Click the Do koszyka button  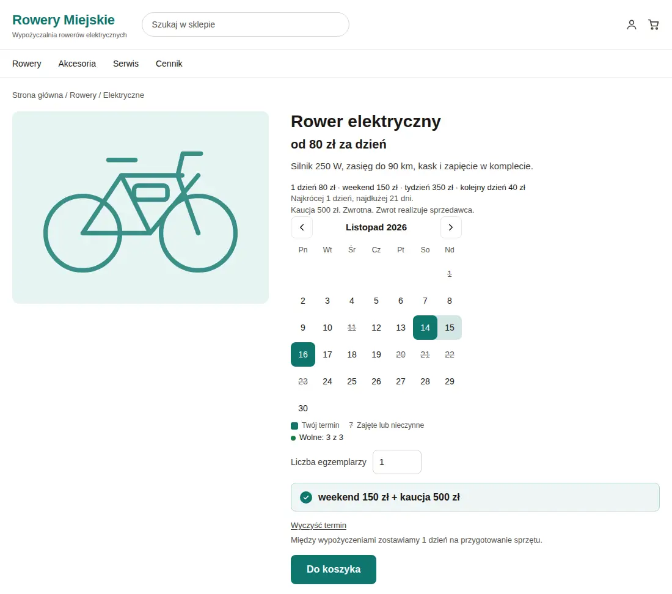click(333, 570)
